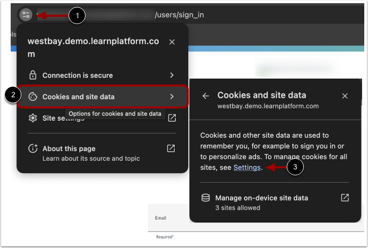Open About this page external link icon
Screen dimensions: 368x248
(171, 149)
